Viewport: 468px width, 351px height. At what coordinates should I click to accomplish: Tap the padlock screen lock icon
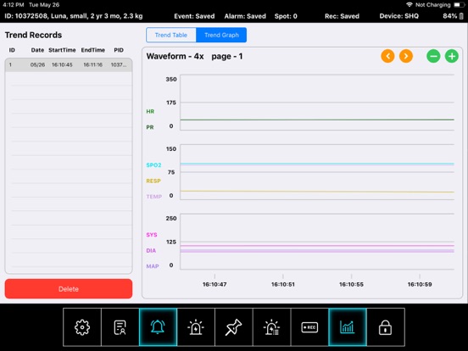click(385, 327)
